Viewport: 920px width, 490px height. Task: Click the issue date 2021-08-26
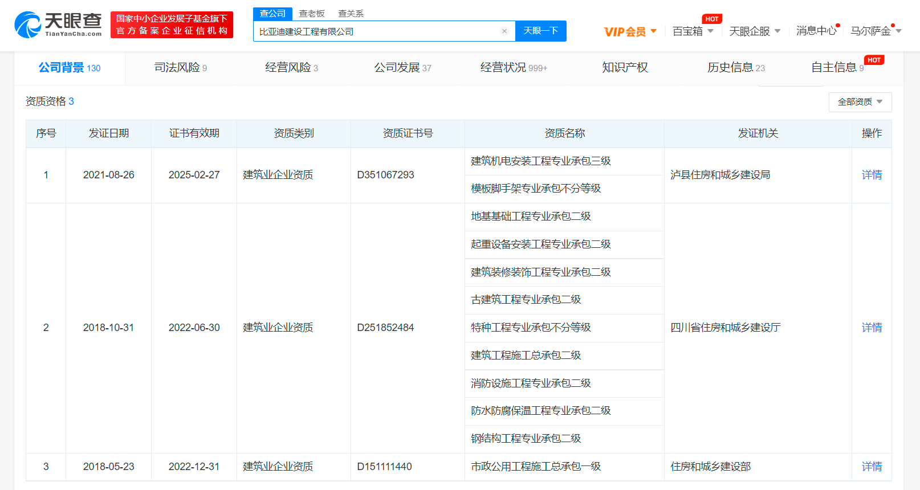pyautogui.click(x=108, y=175)
